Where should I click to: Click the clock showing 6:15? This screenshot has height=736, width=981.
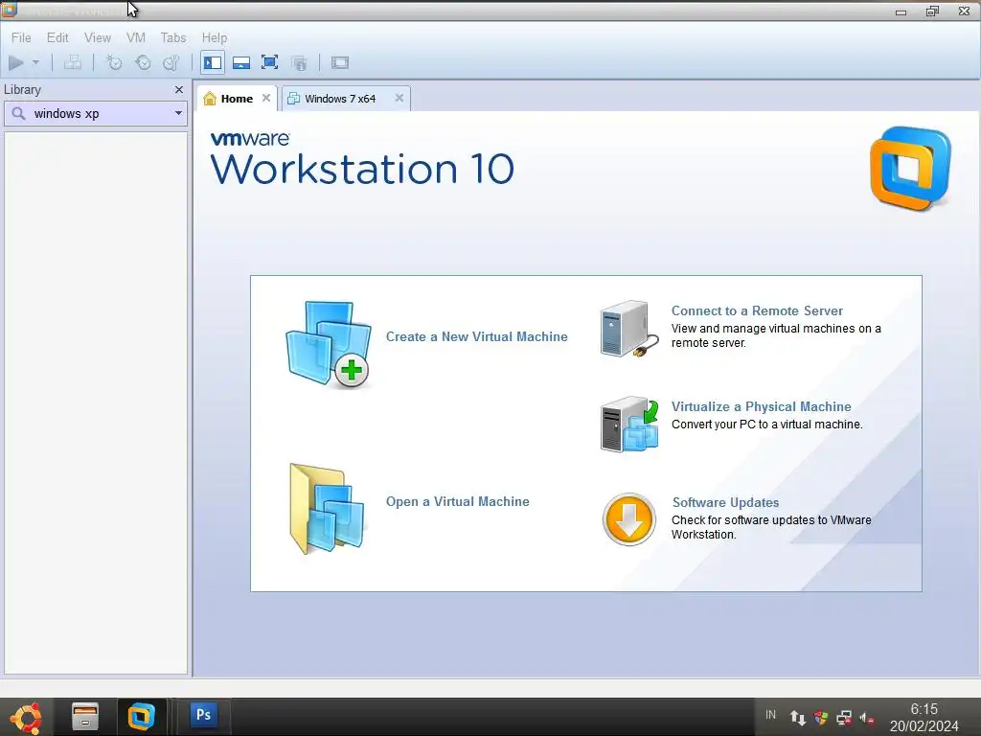924,710
